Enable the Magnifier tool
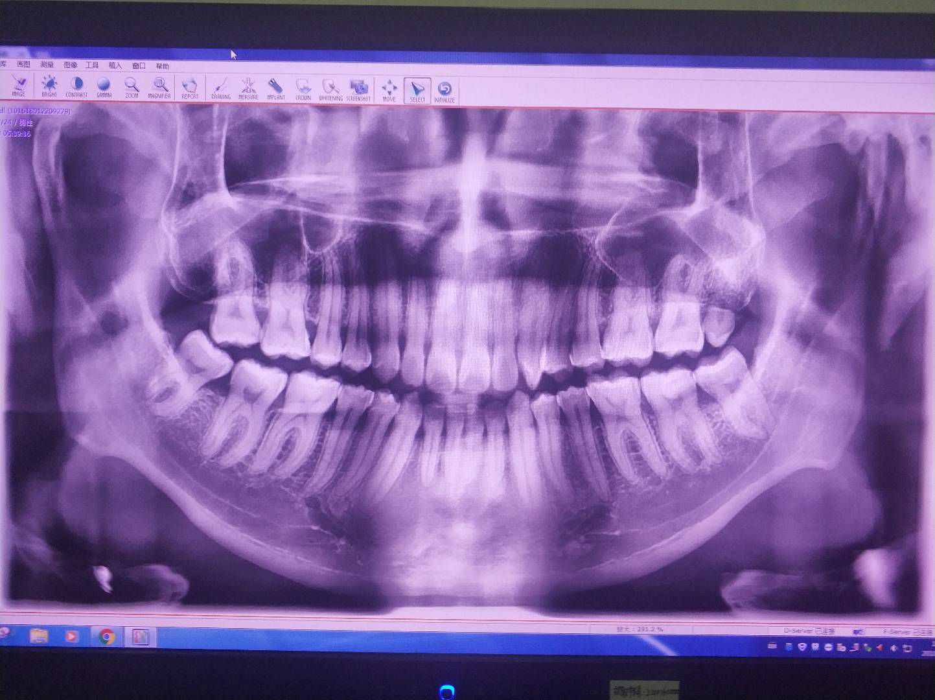The image size is (935, 700). click(159, 87)
